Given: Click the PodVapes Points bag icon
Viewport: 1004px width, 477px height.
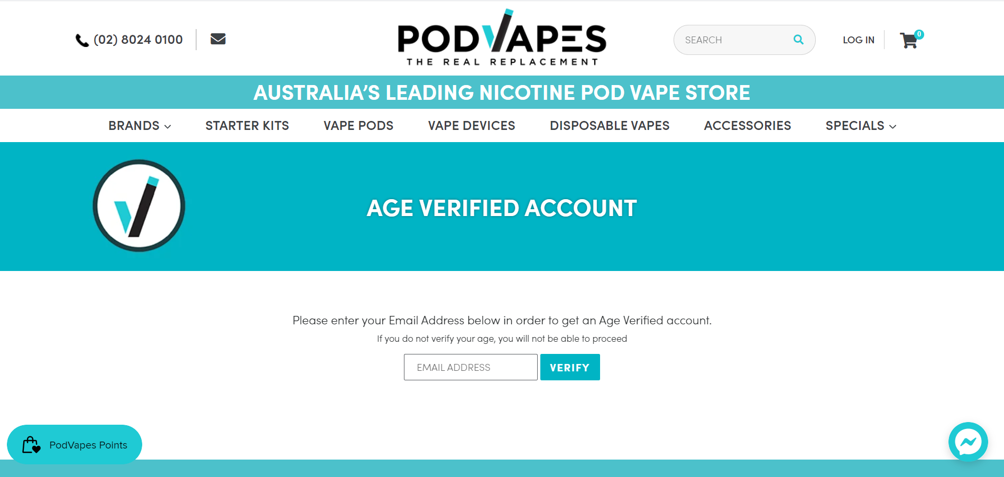Looking at the screenshot, I should coord(31,445).
